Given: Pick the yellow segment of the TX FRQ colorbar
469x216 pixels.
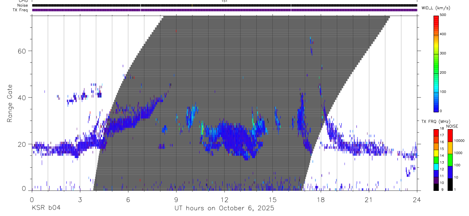Looking at the screenshot, I should point(436,153).
